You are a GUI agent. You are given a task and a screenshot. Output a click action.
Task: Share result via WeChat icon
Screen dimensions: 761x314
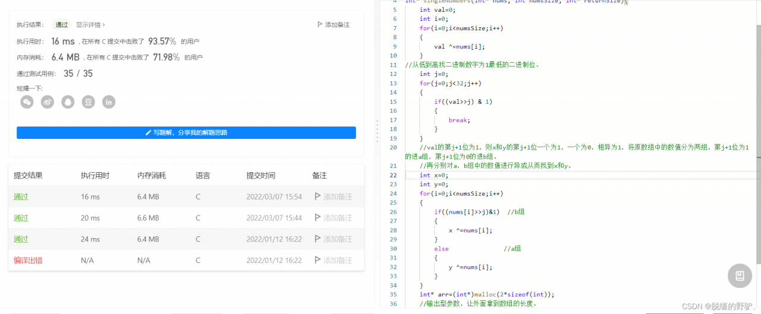27,102
